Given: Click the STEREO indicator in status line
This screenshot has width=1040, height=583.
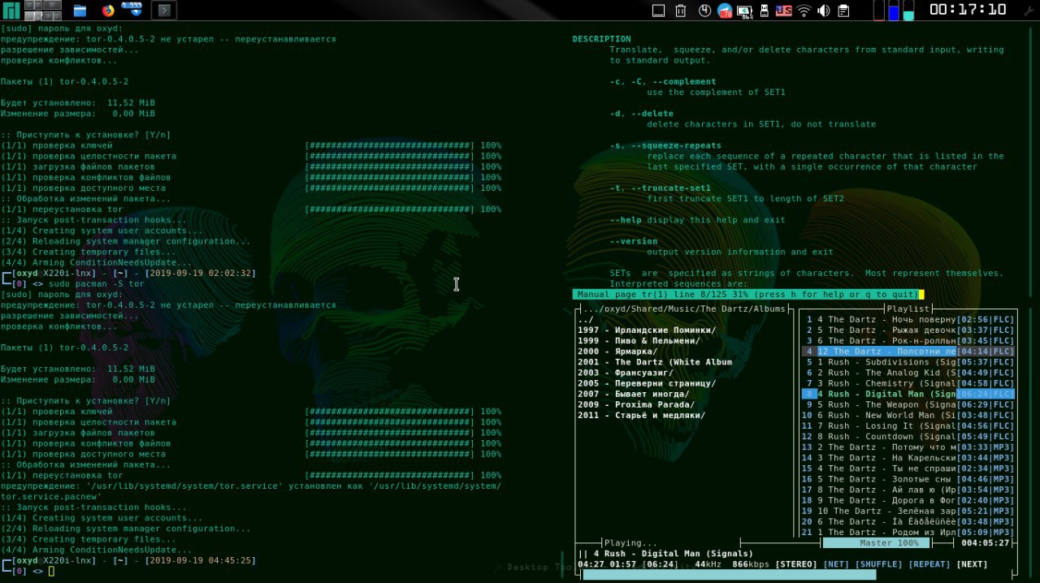Looking at the screenshot, I should pos(795,564).
